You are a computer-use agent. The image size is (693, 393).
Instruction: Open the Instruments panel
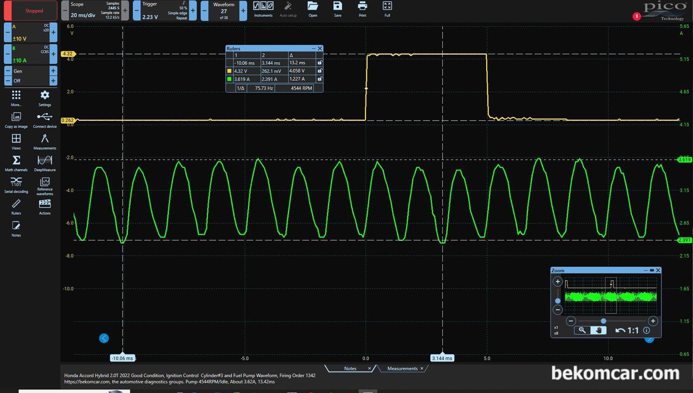tap(263, 9)
